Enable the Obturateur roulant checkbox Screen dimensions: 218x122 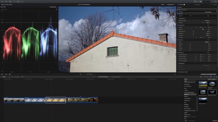coord(178,72)
